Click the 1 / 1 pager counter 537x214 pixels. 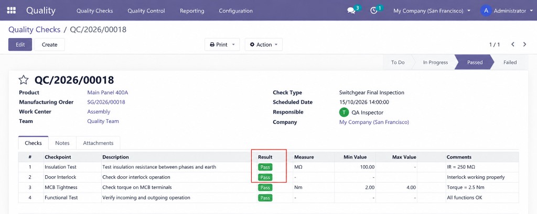(494, 45)
